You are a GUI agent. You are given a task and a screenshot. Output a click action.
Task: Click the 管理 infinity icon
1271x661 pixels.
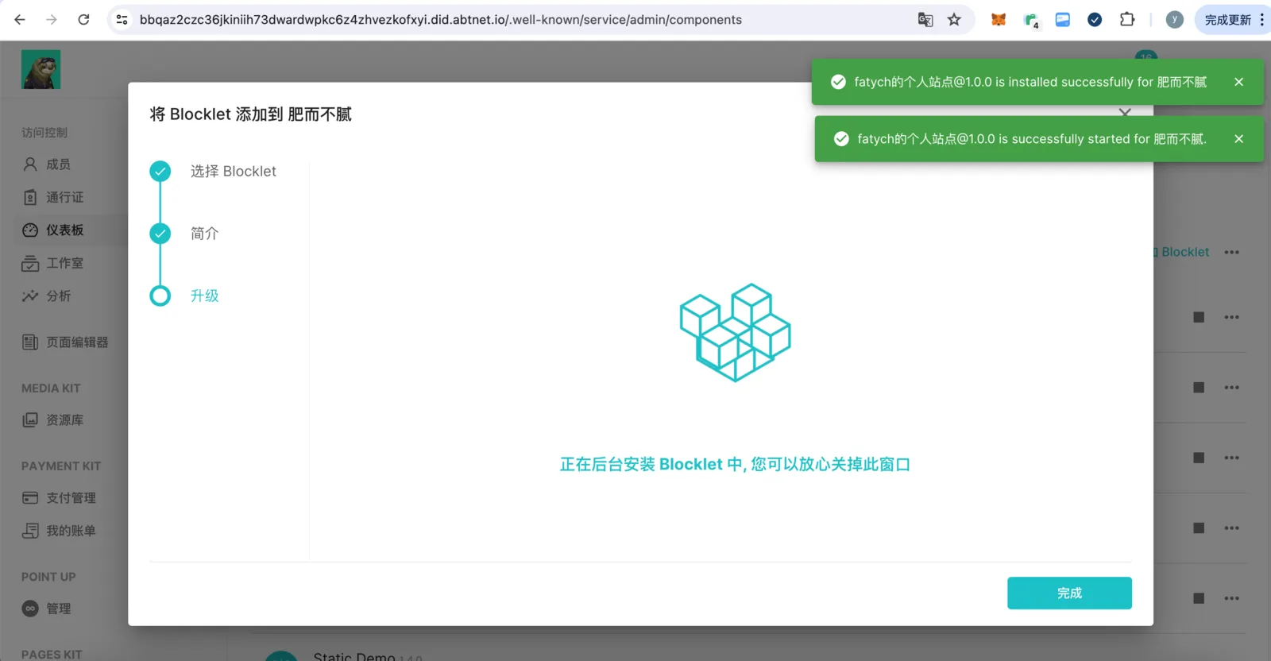30,609
